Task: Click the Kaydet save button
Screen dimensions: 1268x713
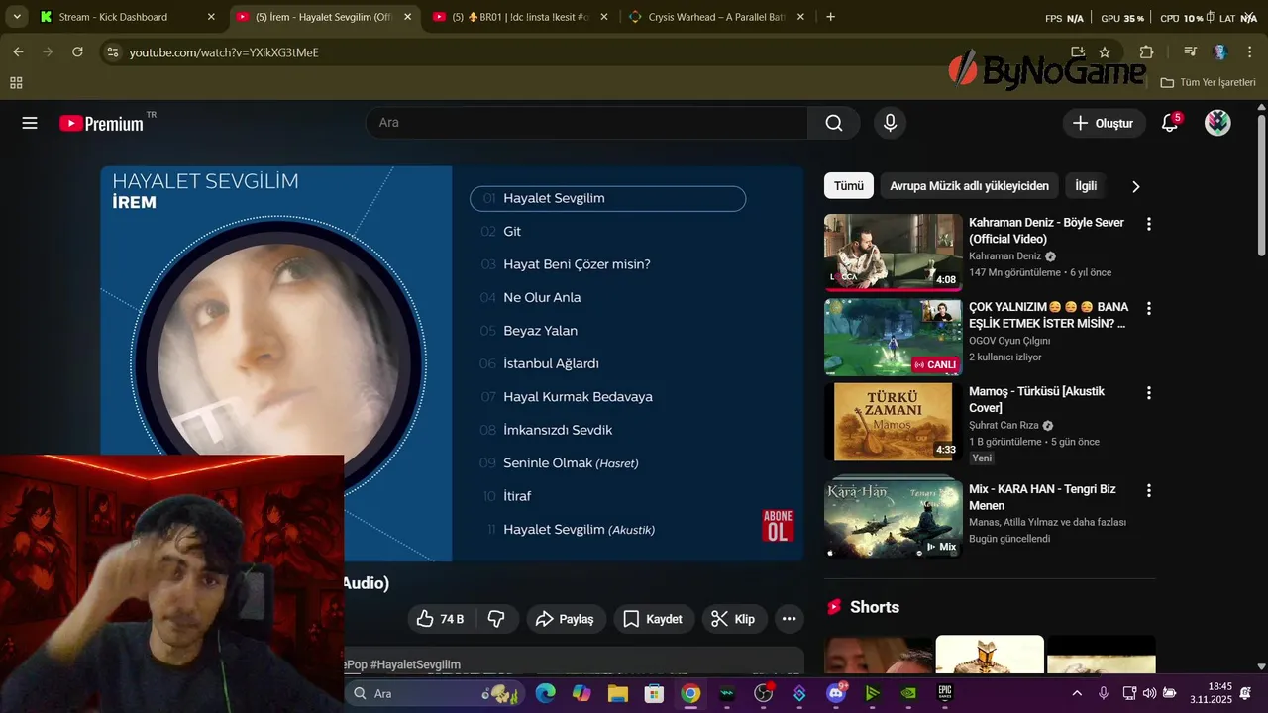Action: [654, 619]
